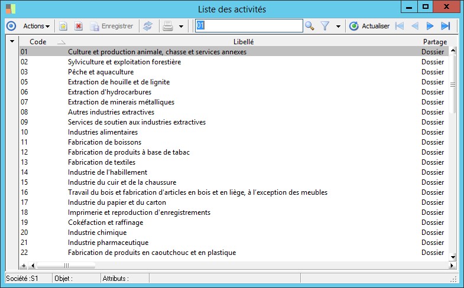Select Industrie chimique row
464x288 pixels.
tap(234, 233)
